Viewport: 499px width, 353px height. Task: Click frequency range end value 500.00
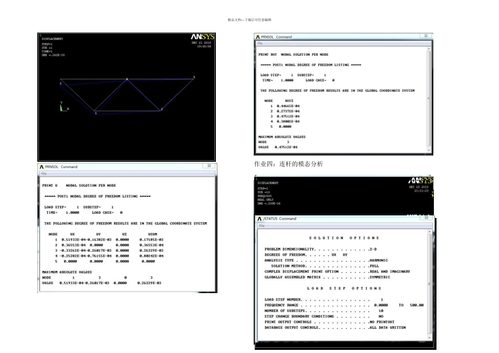[417, 305]
